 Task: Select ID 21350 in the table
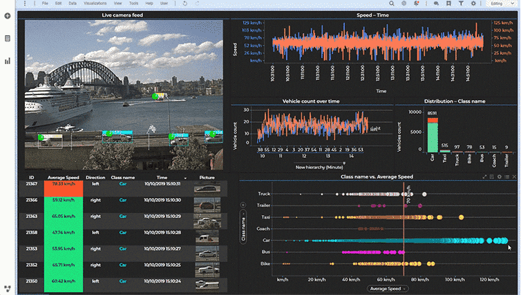32,281
